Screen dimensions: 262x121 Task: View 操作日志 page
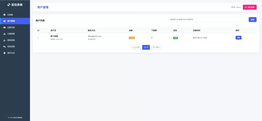15,53
